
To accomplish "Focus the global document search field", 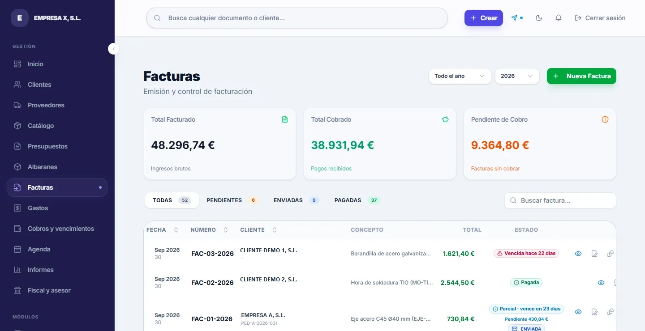I will 297,18.
